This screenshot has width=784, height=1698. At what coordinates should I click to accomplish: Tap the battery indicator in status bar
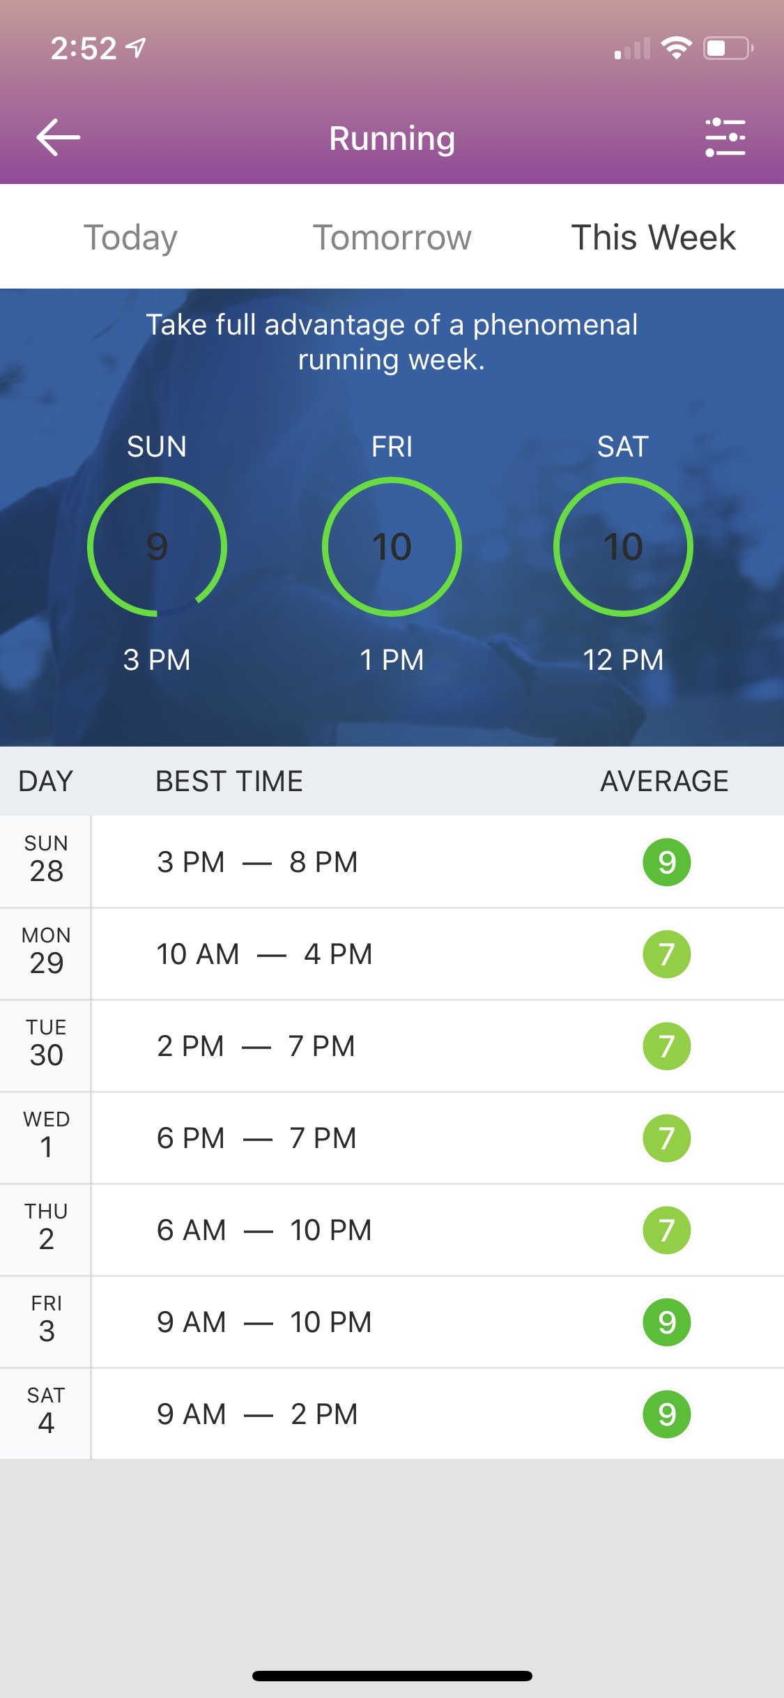728,48
